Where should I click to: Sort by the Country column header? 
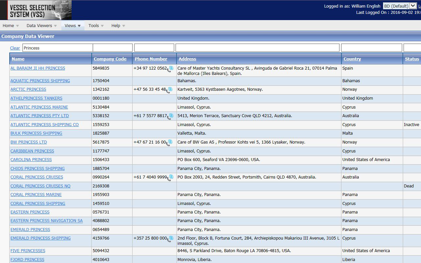pyautogui.click(x=352, y=59)
